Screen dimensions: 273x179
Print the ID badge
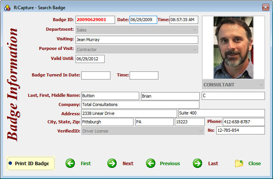31,163
